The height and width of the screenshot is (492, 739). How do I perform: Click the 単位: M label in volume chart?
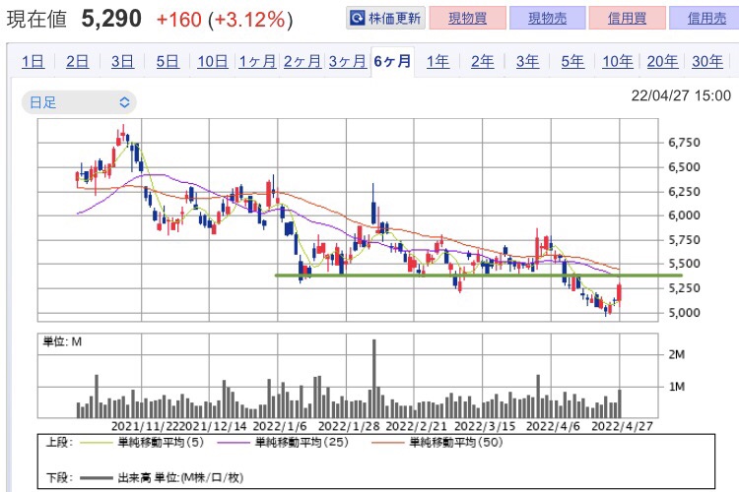tap(62, 341)
